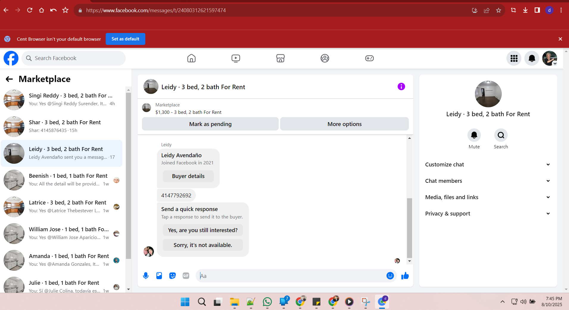Open browser three-dot menu
The width and height of the screenshot is (569, 310).
point(561,10)
